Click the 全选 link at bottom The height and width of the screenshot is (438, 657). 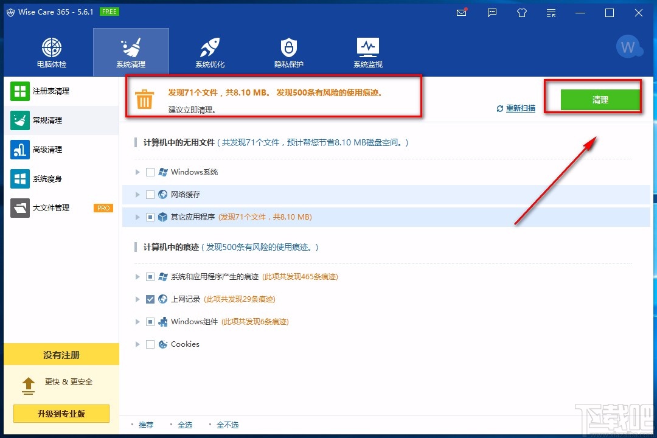click(x=185, y=425)
